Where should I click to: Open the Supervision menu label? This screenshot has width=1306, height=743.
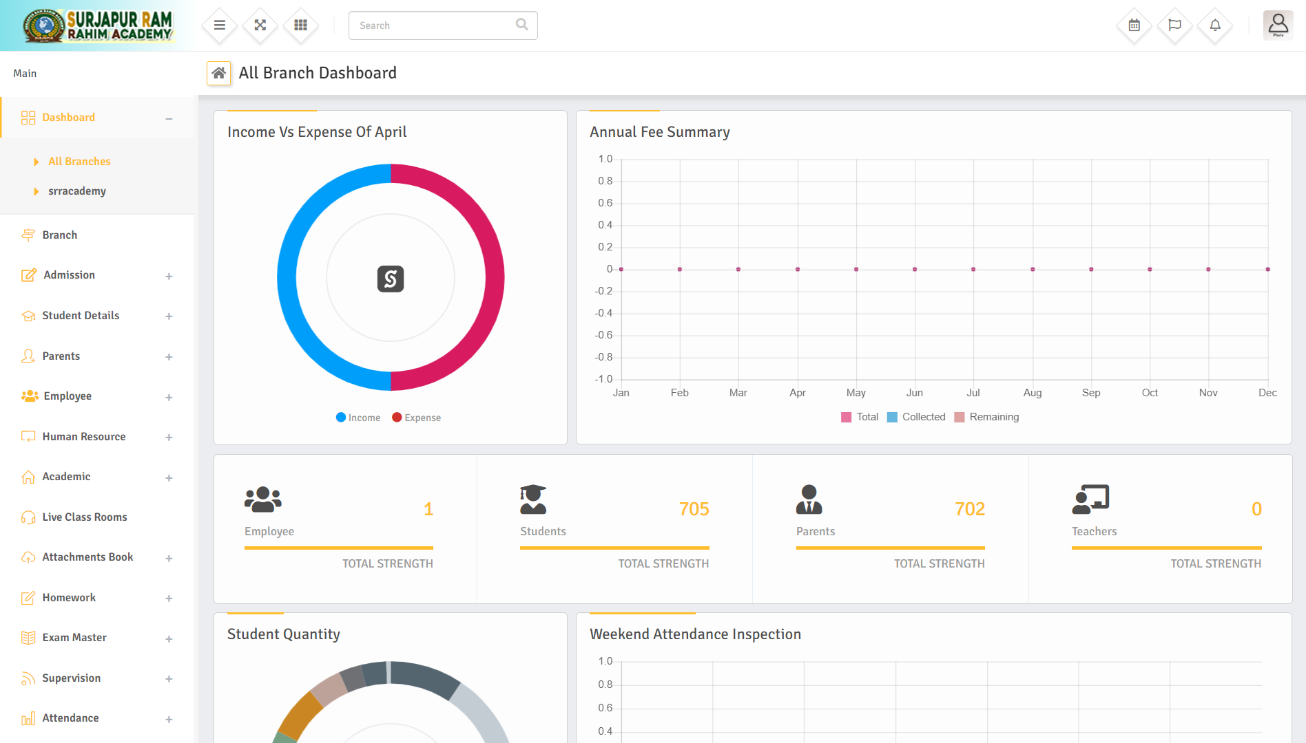(72, 678)
